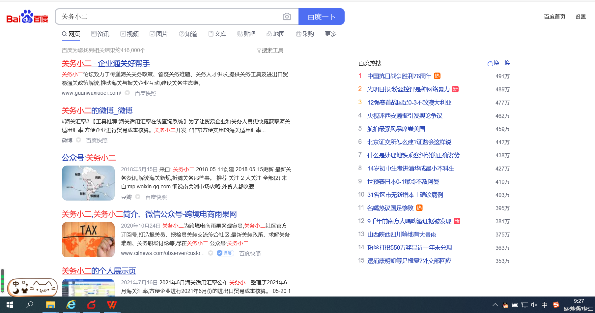Open hot search 光明日报:粉丝控评是种网络暴力
This screenshot has width=595, height=313.
coord(409,89)
